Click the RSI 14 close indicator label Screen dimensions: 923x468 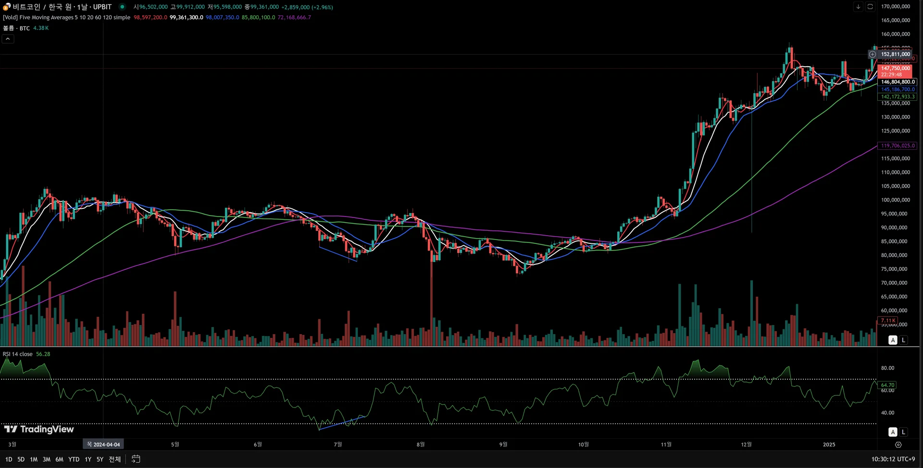(18, 354)
